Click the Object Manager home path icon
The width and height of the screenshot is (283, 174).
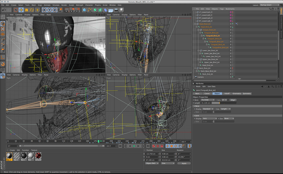(273, 9)
